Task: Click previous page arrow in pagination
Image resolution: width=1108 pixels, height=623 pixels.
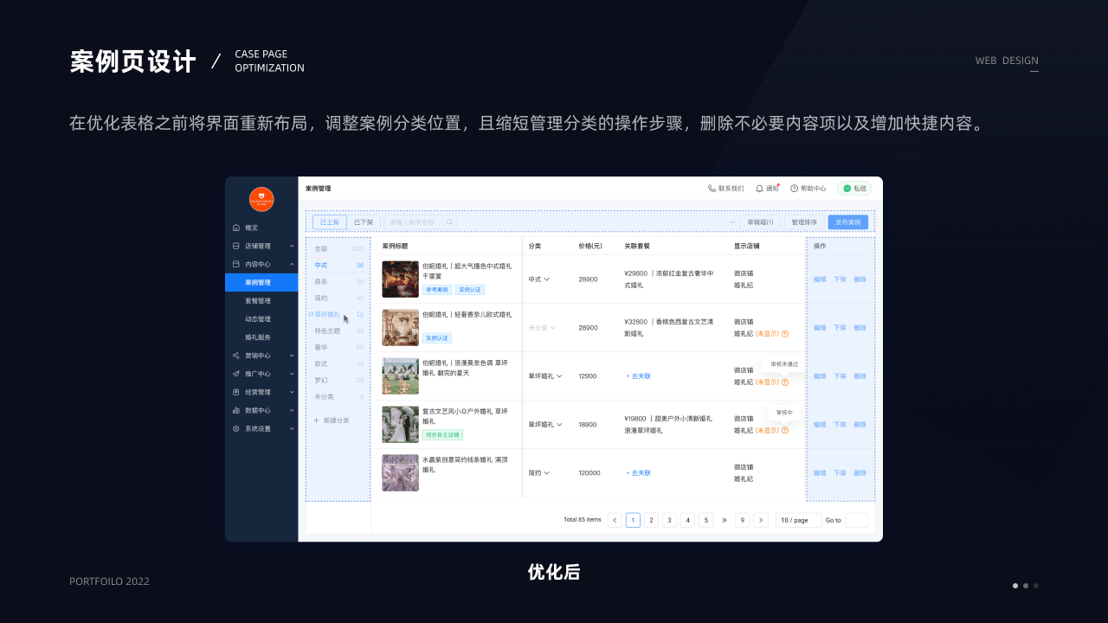Action: click(615, 520)
